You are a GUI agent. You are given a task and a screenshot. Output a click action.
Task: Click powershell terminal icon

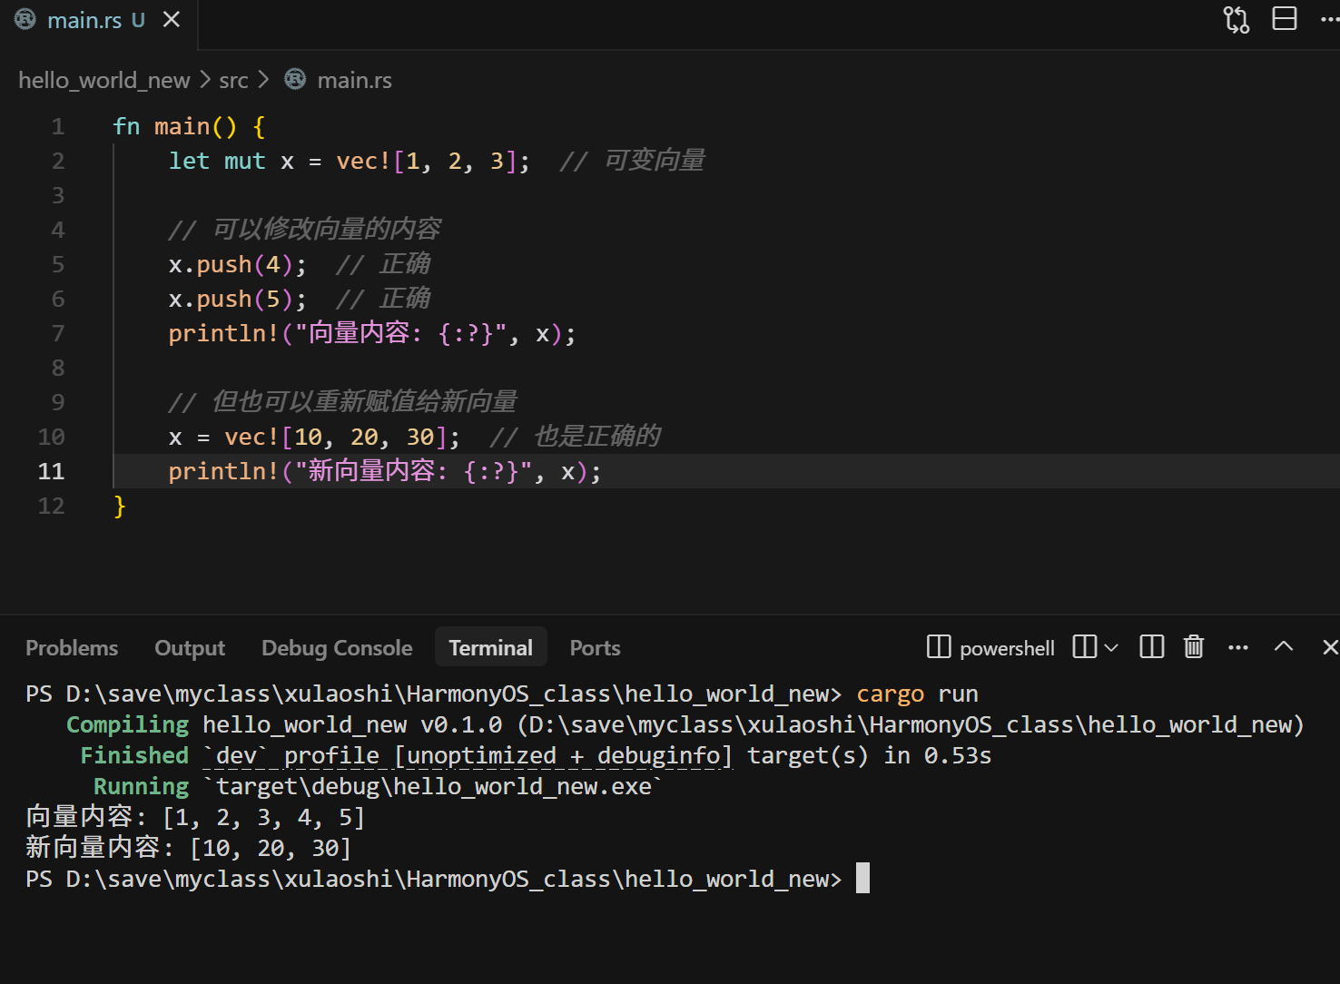click(x=938, y=647)
